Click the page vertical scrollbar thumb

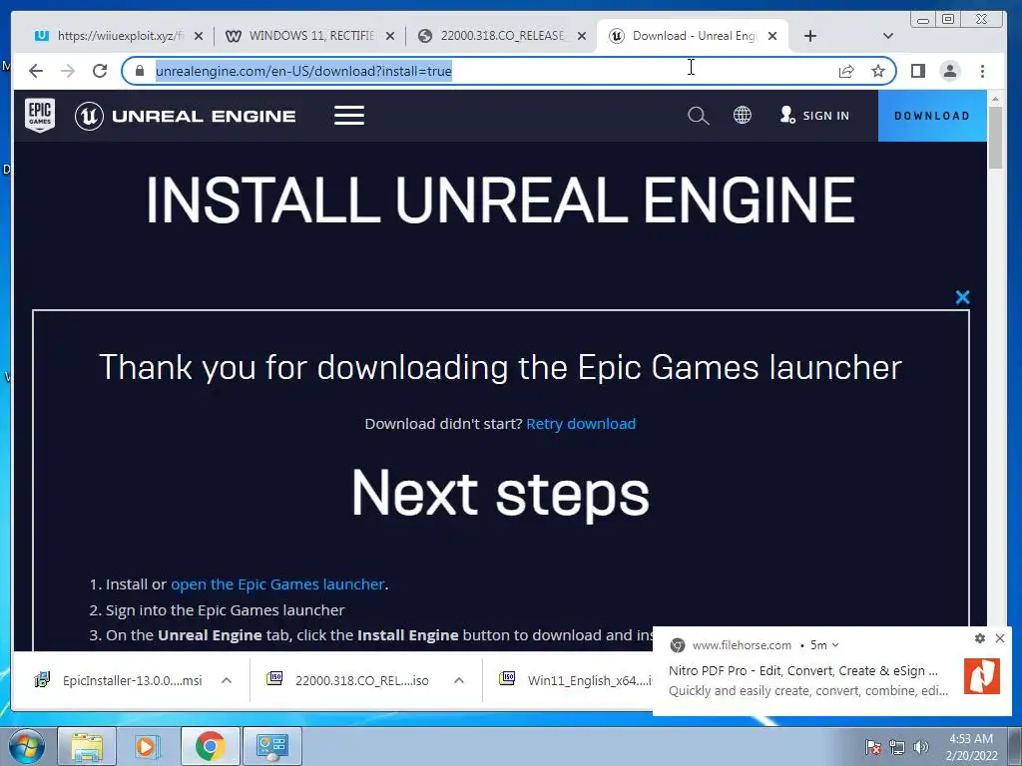[995, 138]
